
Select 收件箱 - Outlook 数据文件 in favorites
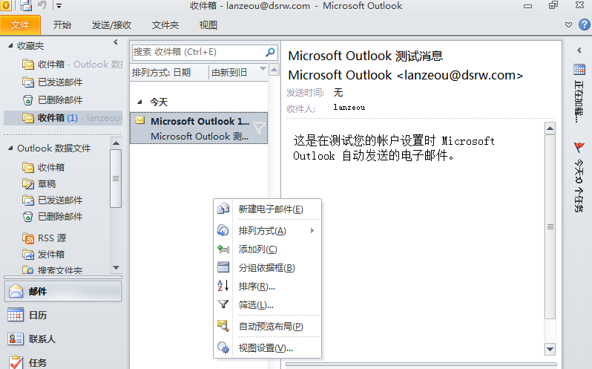point(72,64)
